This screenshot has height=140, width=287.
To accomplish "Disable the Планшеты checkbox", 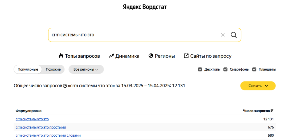I will pyautogui.click(x=254, y=69).
